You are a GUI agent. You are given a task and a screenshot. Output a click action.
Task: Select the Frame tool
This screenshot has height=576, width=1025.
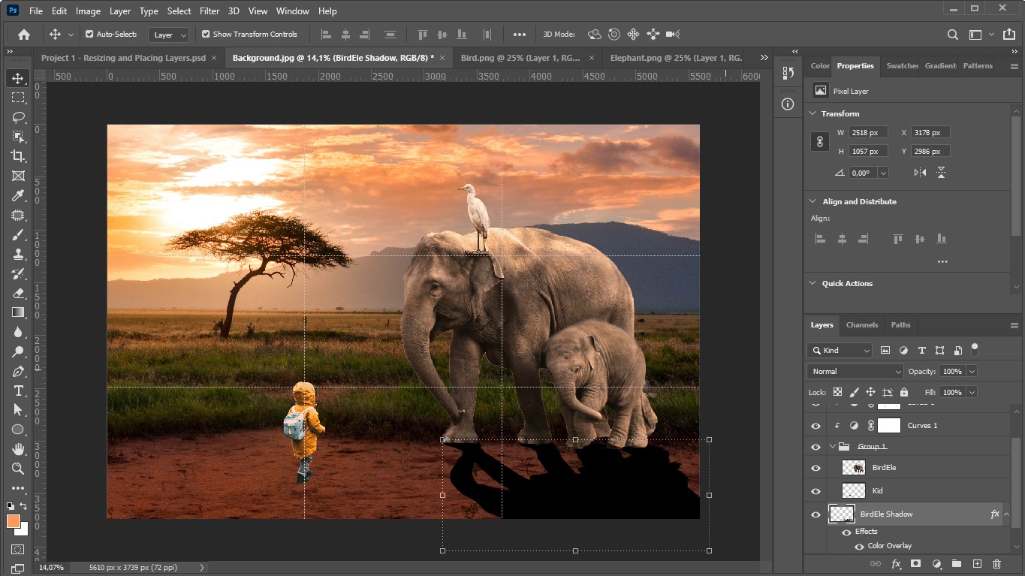click(x=18, y=176)
